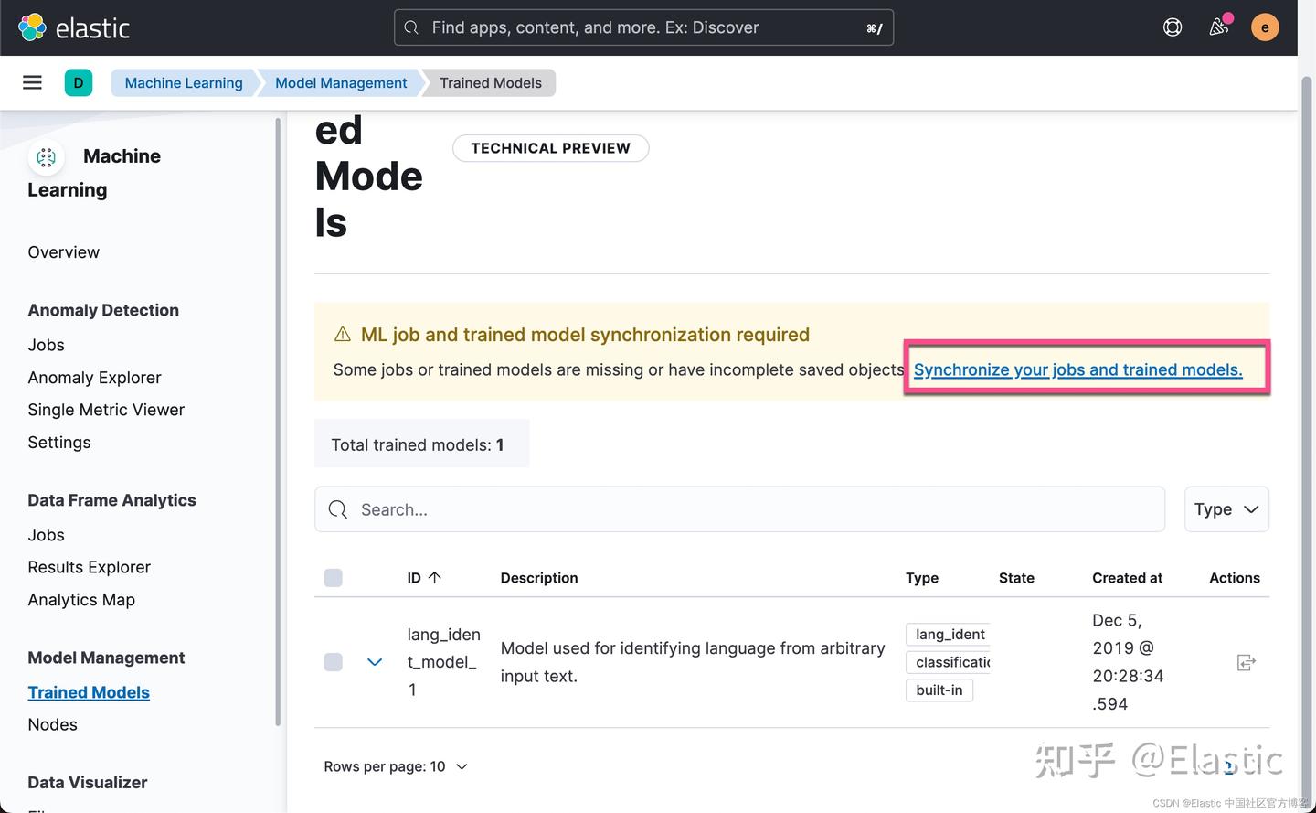Open Anomaly Explorer from the sidebar

tap(94, 377)
